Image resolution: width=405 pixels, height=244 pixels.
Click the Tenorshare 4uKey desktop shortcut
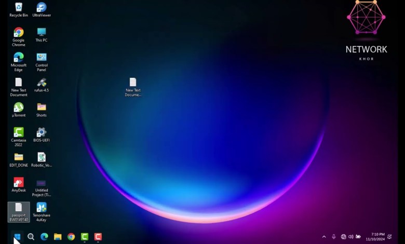click(42, 212)
